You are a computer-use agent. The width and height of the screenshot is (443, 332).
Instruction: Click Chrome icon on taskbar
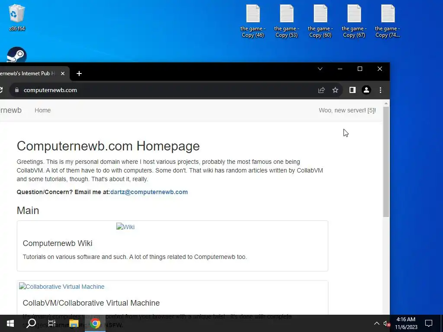[x=95, y=323]
